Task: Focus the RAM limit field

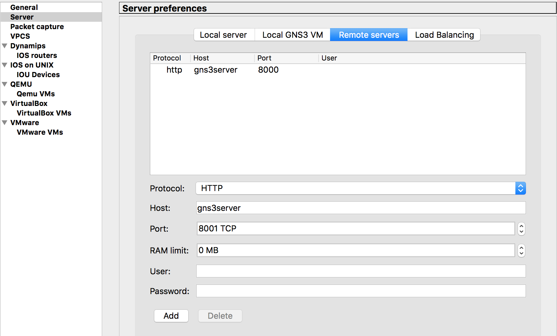Action: click(356, 250)
